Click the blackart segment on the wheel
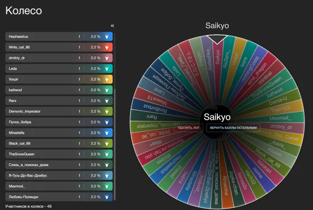 [x=265, y=166]
